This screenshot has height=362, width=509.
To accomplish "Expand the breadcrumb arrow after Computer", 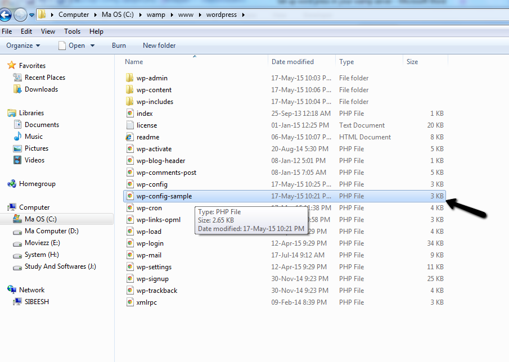I will (96, 15).
